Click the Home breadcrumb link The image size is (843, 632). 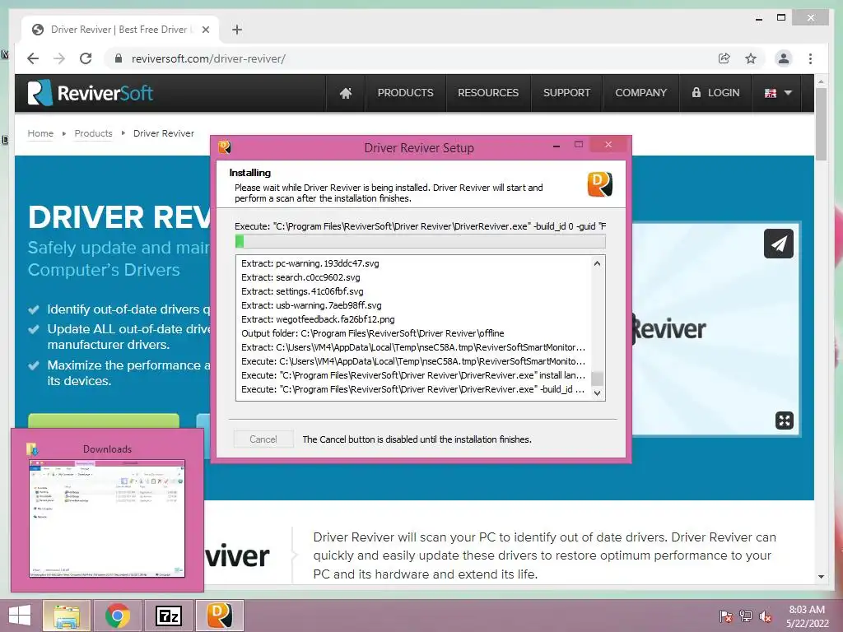[41, 133]
